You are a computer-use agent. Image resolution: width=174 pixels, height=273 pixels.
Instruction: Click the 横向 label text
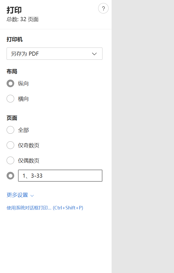(x=23, y=99)
